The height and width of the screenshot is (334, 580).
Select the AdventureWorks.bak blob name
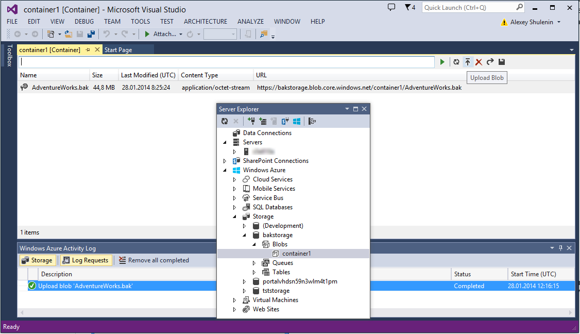pos(60,88)
